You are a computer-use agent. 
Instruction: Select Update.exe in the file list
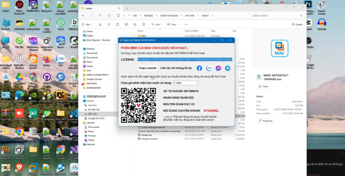[146, 135]
